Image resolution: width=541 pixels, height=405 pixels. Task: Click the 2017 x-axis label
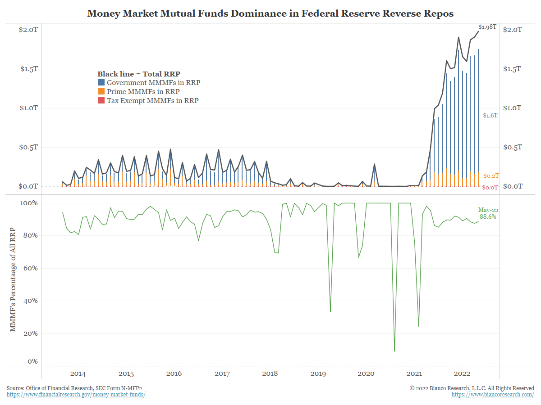(222, 373)
